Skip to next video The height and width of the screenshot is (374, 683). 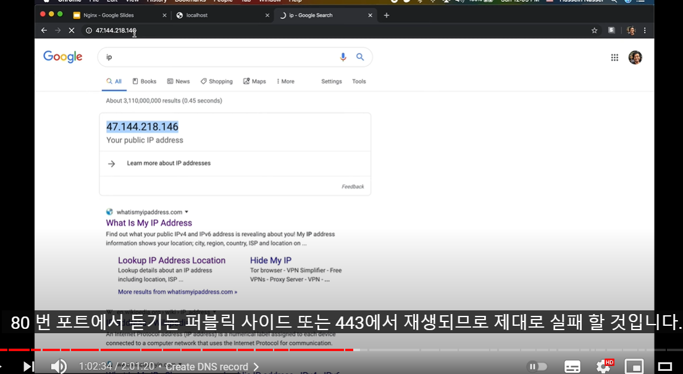pos(28,367)
